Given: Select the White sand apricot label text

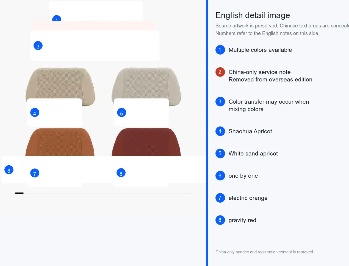Looking at the screenshot, I should (253, 154).
